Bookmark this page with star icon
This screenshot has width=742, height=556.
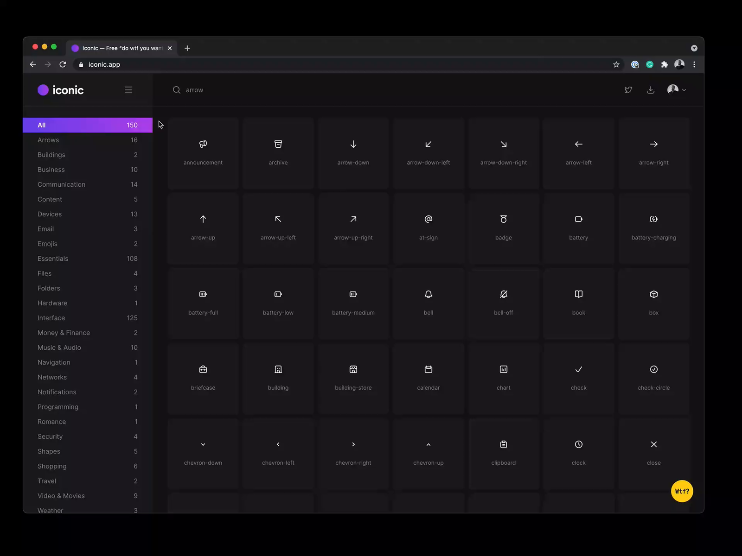click(x=616, y=64)
